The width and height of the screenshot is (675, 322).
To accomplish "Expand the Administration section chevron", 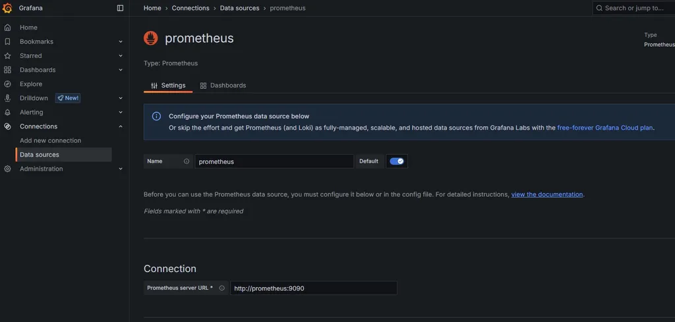I will 121,169.
